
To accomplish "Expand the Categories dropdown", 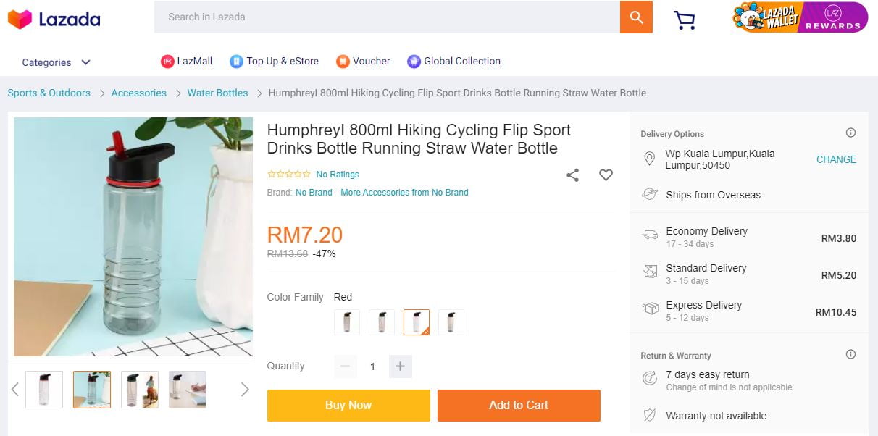I will pyautogui.click(x=56, y=62).
